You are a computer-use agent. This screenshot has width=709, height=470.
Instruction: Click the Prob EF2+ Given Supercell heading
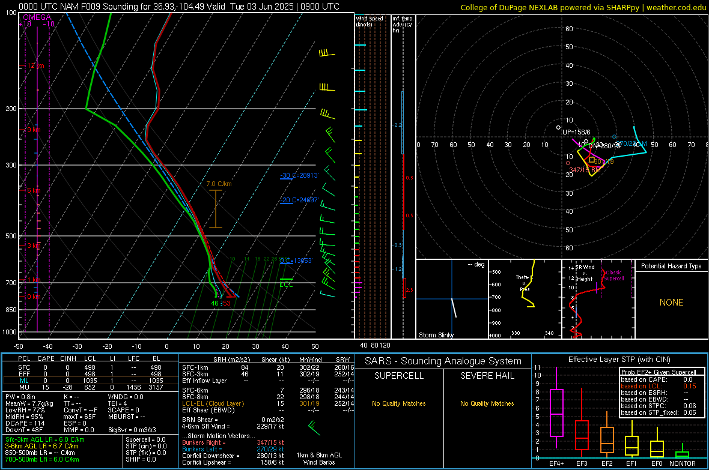click(659, 372)
